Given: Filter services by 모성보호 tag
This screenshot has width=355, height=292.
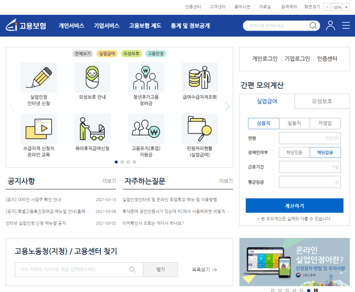Looking at the screenshot, I should click(131, 54).
